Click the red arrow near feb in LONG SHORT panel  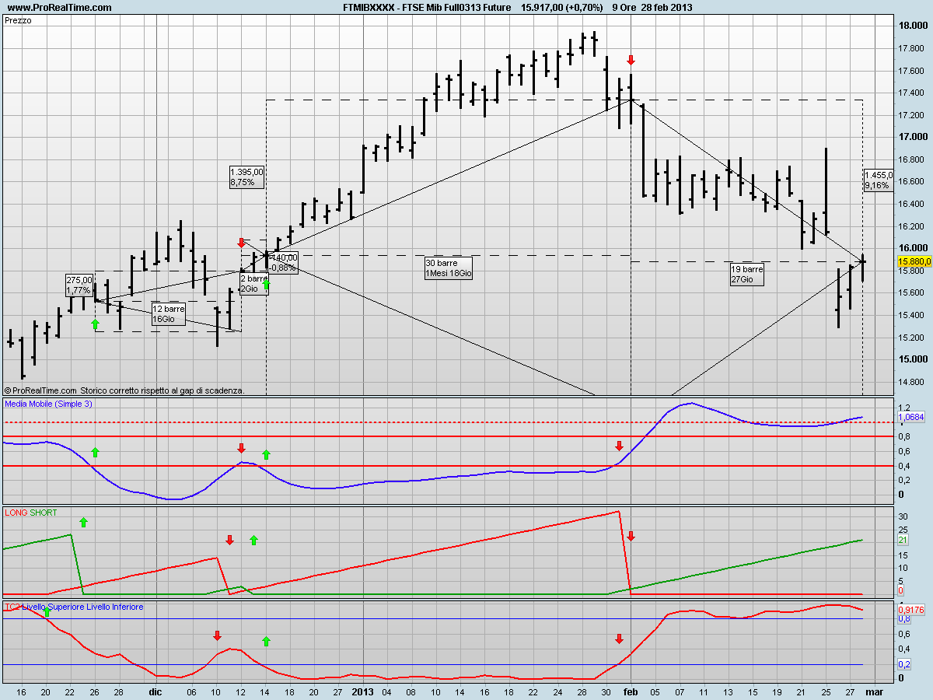pos(631,536)
